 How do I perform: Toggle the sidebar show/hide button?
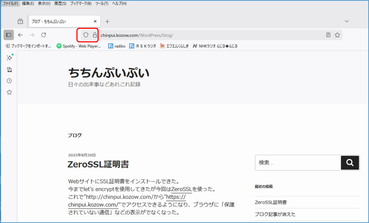click(9, 35)
